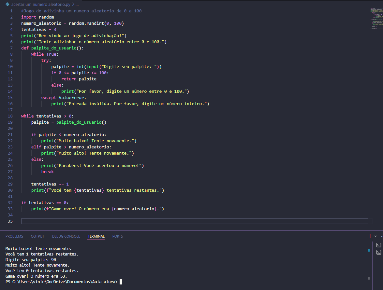
Task: Open the terminal panel more actions ellipsis
Action: tap(381, 236)
